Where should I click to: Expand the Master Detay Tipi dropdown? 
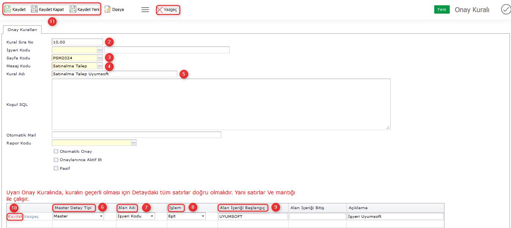101,216
